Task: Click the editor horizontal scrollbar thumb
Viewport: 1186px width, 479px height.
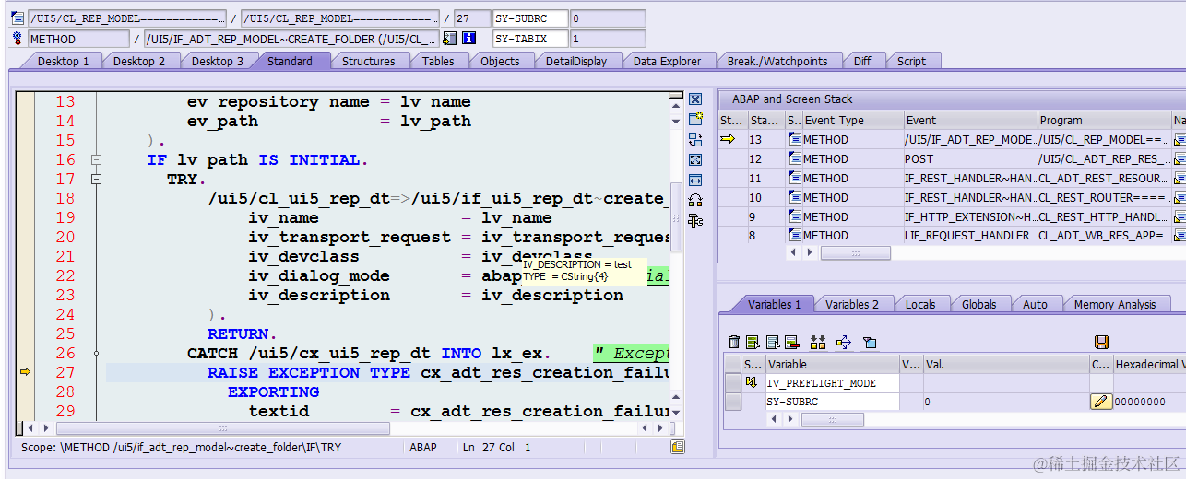Action: (x=223, y=428)
